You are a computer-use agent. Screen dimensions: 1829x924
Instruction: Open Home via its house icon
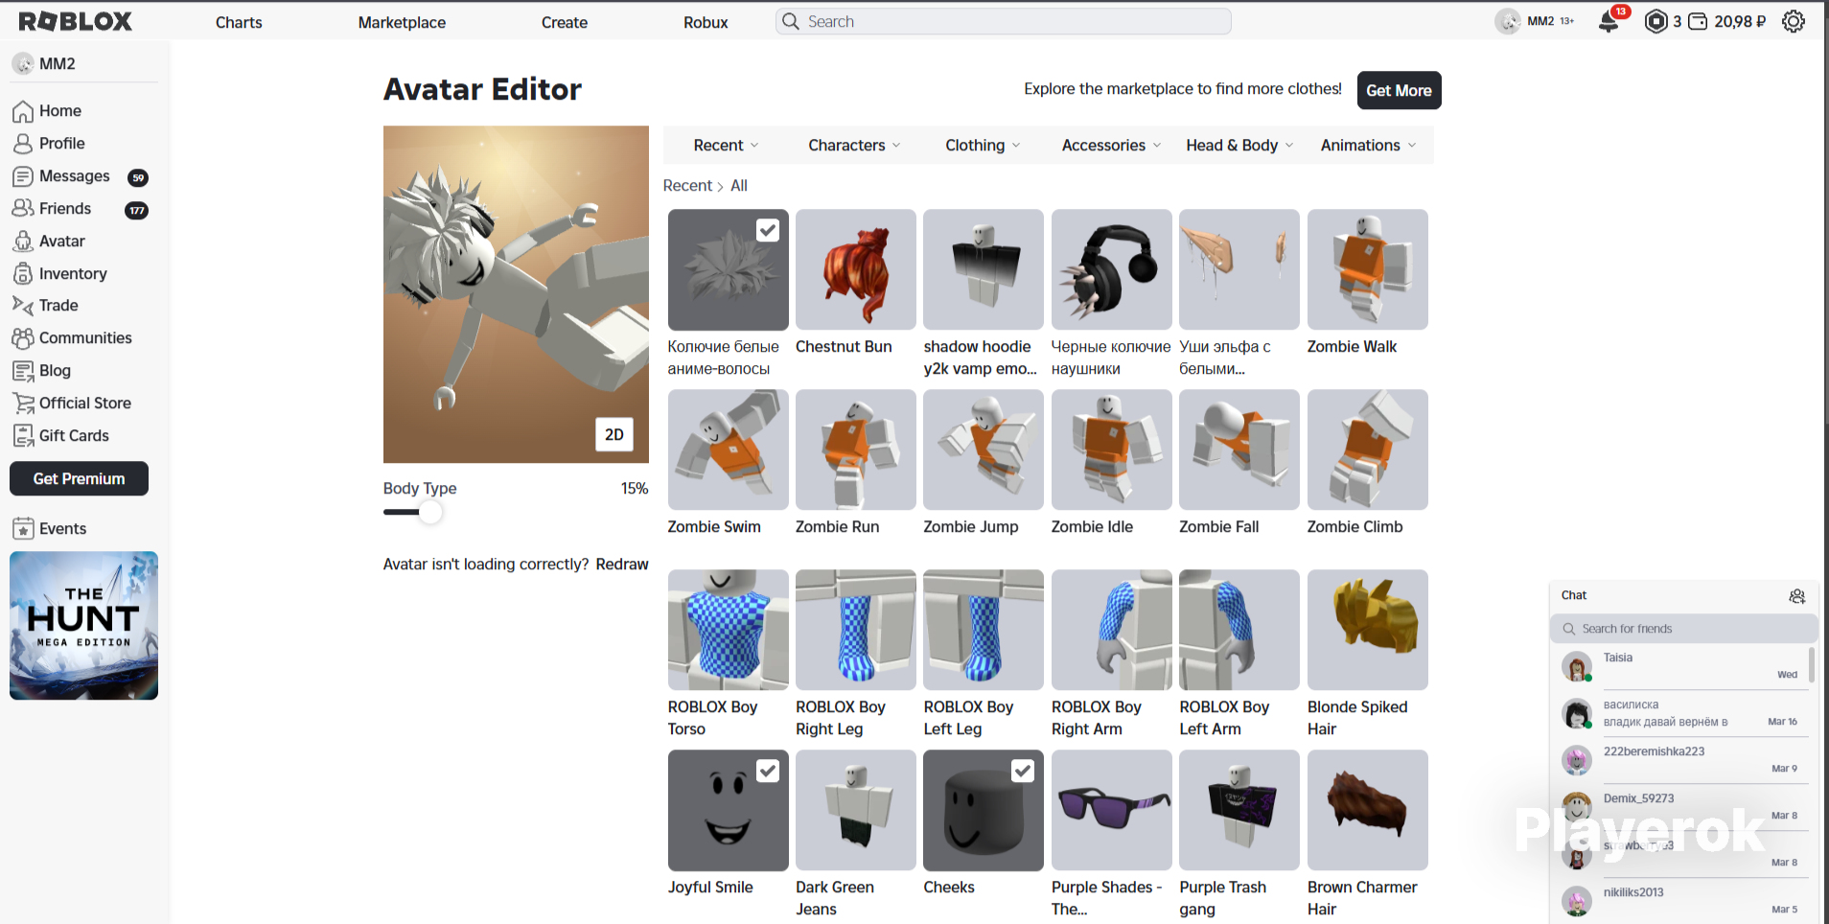tap(23, 111)
